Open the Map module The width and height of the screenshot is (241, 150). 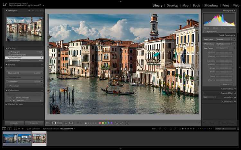pos(185,5)
